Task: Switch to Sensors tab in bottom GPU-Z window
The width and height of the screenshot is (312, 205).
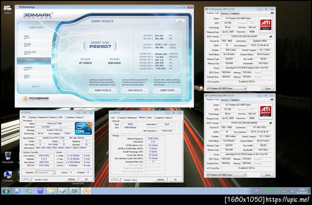Action: pyautogui.click(x=225, y=100)
